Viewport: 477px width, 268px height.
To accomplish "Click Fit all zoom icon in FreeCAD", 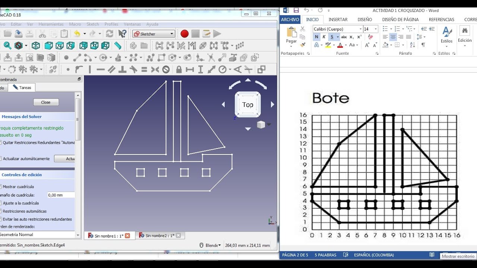I will (7, 45).
